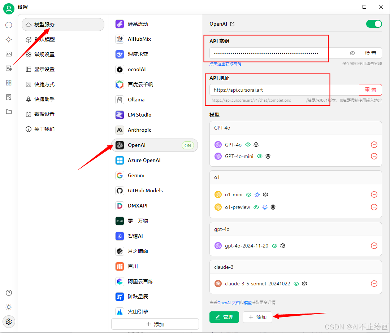Screen dimensions: 390x333
Task: Open the 数据设置 settings menu
Action: (x=63, y=114)
